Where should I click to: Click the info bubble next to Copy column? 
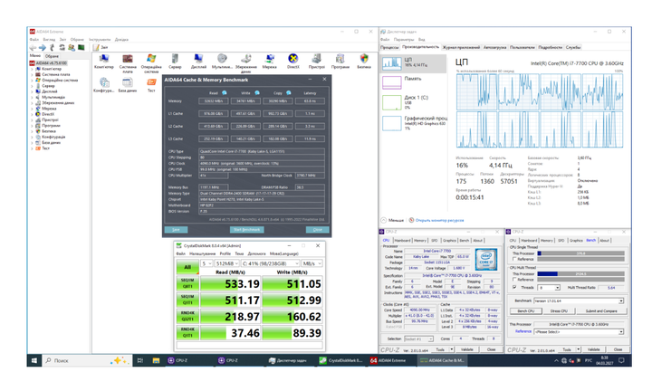click(289, 92)
